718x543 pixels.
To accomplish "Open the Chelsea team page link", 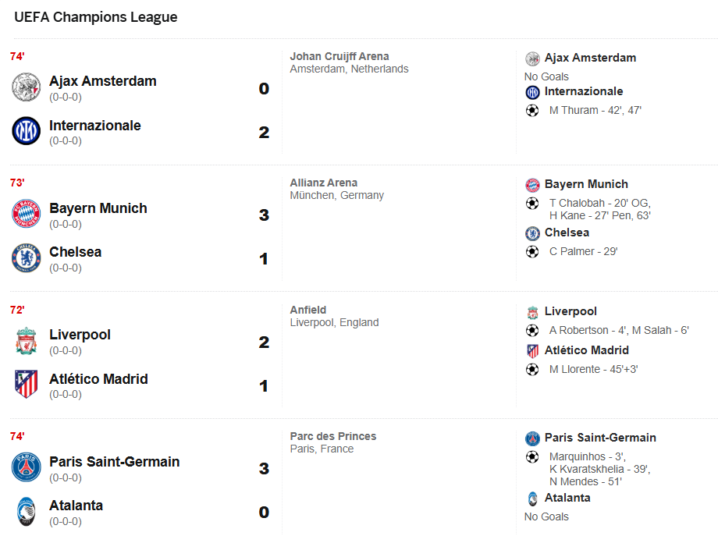I will click(75, 252).
